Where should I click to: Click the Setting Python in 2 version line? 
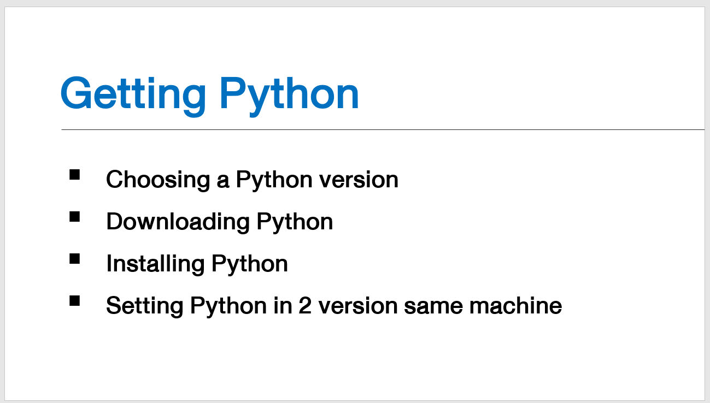tap(334, 306)
